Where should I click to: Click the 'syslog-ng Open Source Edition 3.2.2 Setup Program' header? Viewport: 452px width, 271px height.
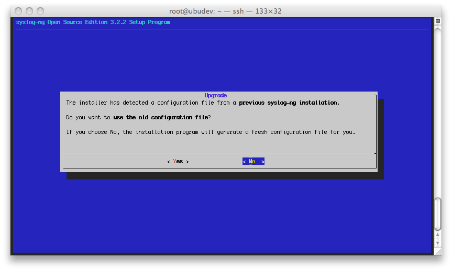click(93, 22)
